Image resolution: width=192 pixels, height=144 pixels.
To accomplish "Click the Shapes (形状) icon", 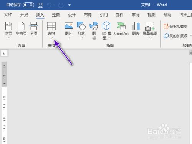I will 81,26.
